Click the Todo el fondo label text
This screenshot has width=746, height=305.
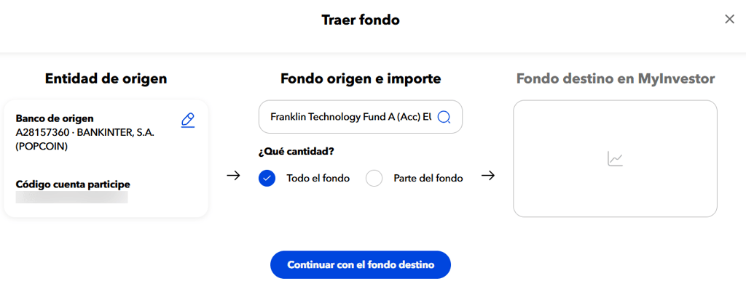[318, 179]
